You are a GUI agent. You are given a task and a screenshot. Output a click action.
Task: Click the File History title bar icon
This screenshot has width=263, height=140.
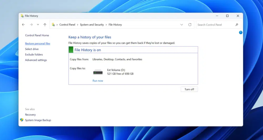click(22, 16)
